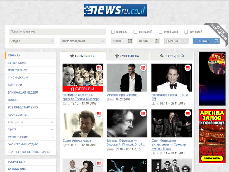229x172 pixels.
Task: Open the Ханука 2015 link
Action: point(17,169)
